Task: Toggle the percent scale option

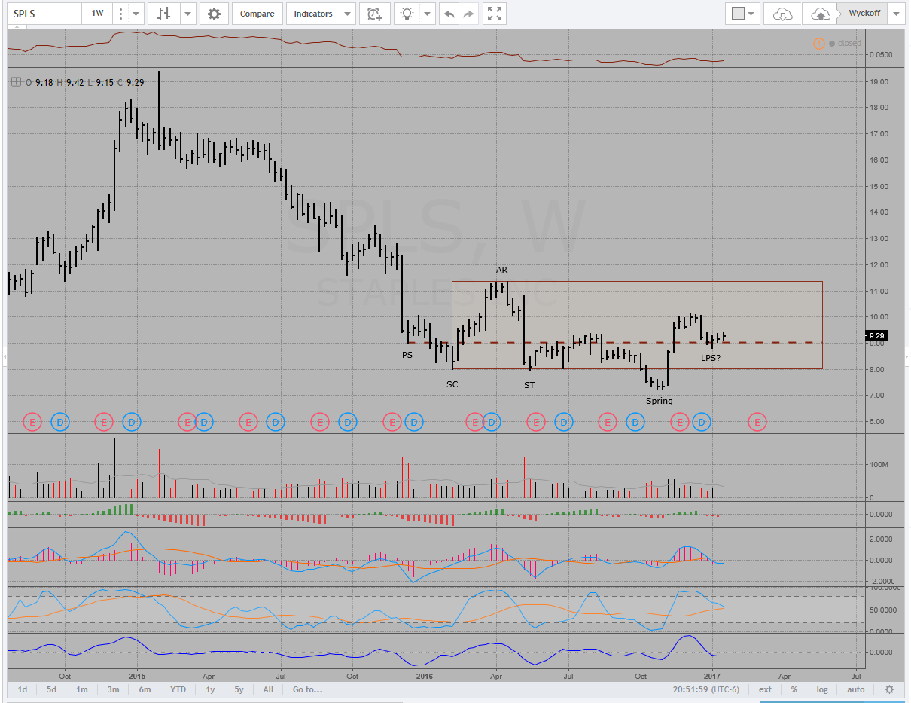Action: (794, 689)
